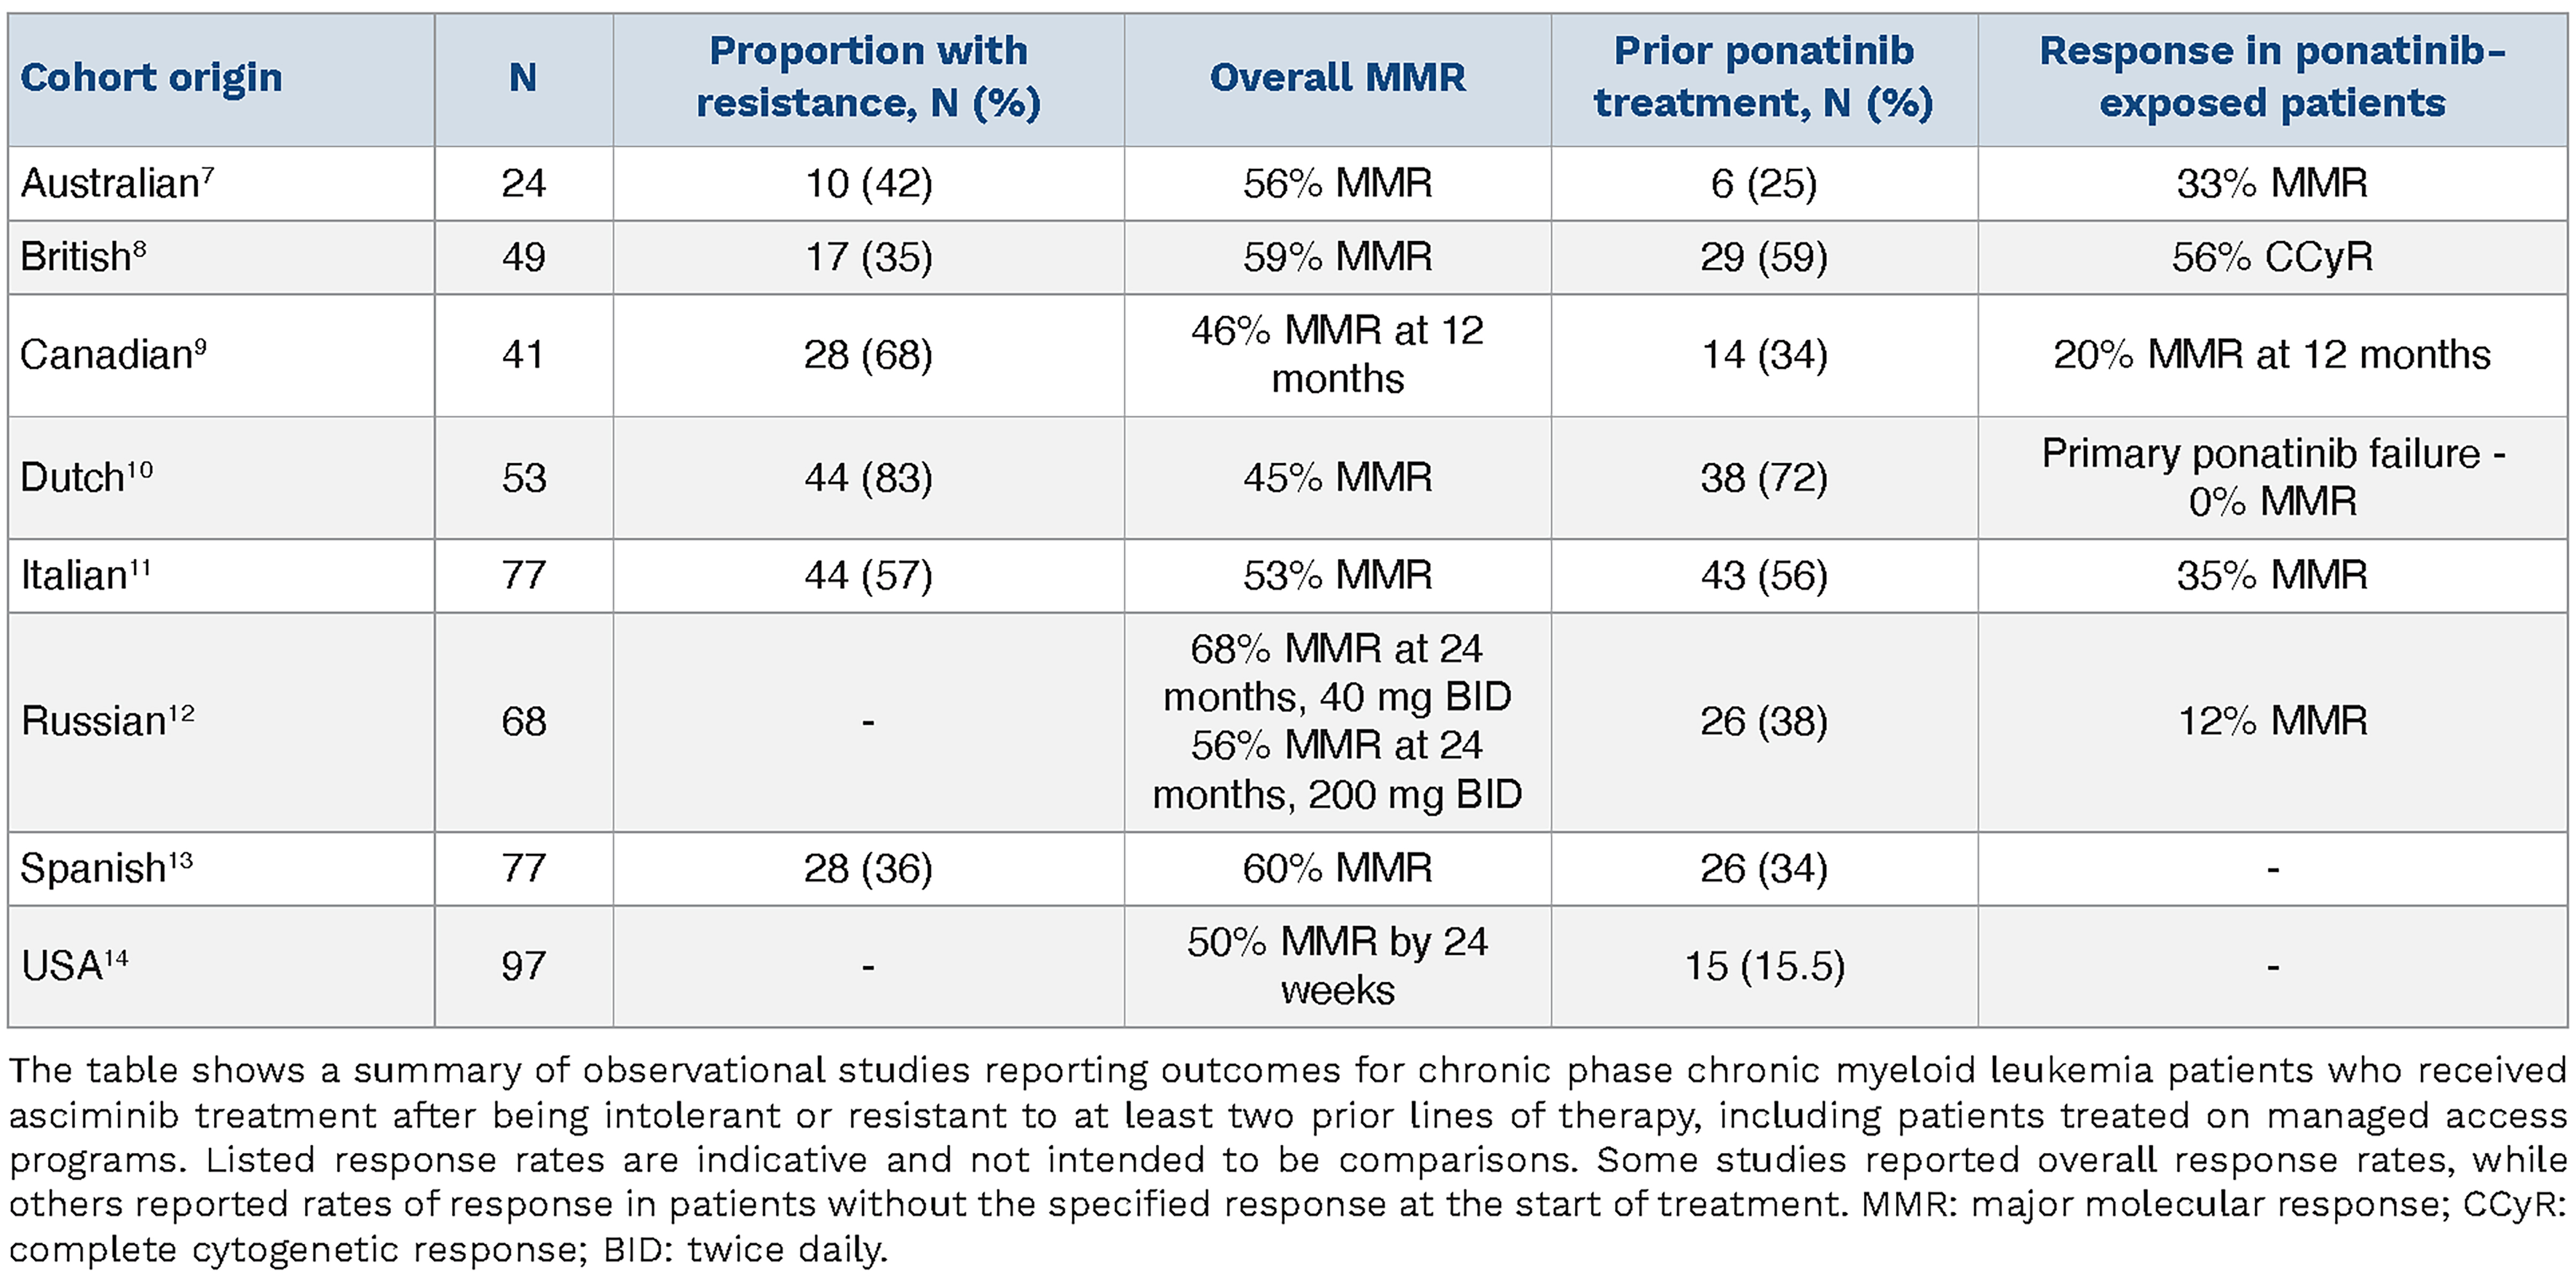
Task: Follow the Italian cohort reference 11
Action: click(x=139, y=566)
